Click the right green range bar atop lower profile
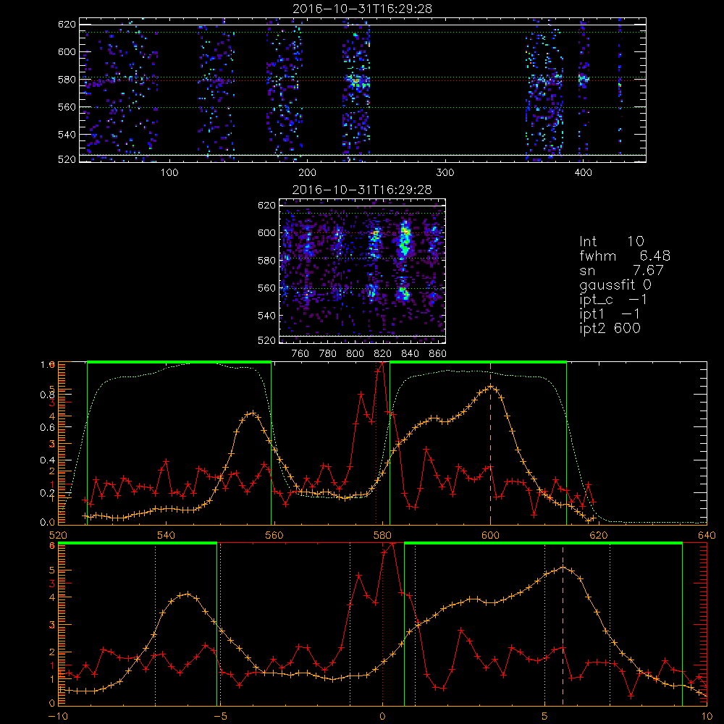The height and width of the screenshot is (724, 724). click(x=544, y=544)
